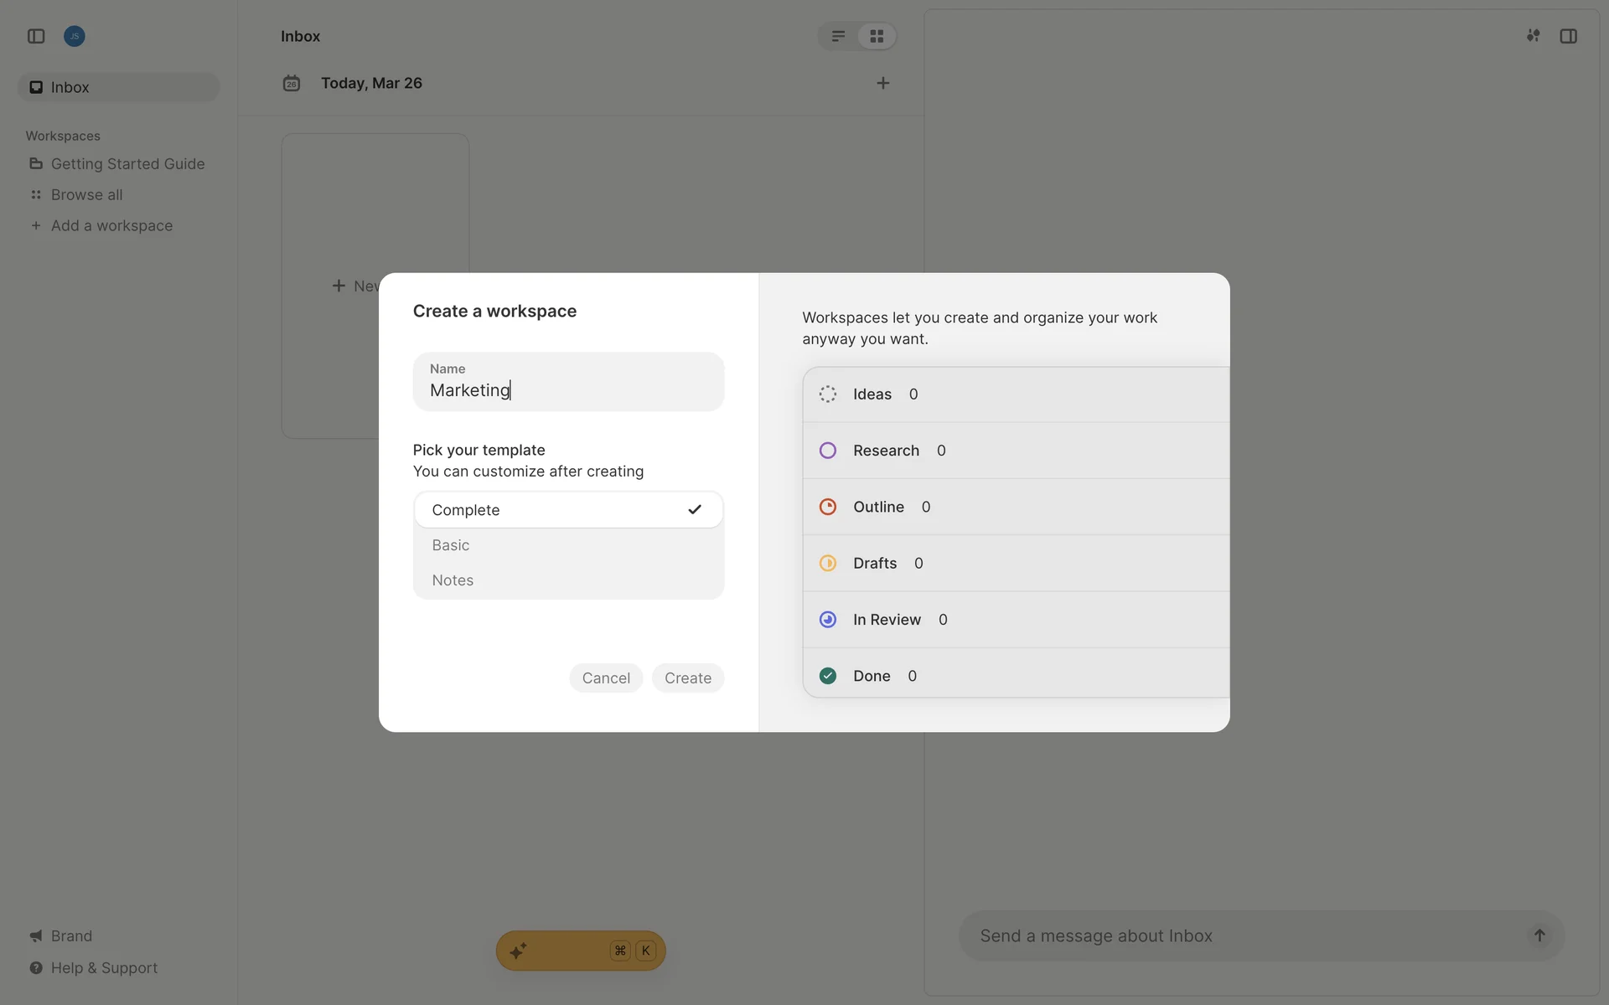
Task: Switch to list view icon
Action: (838, 36)
